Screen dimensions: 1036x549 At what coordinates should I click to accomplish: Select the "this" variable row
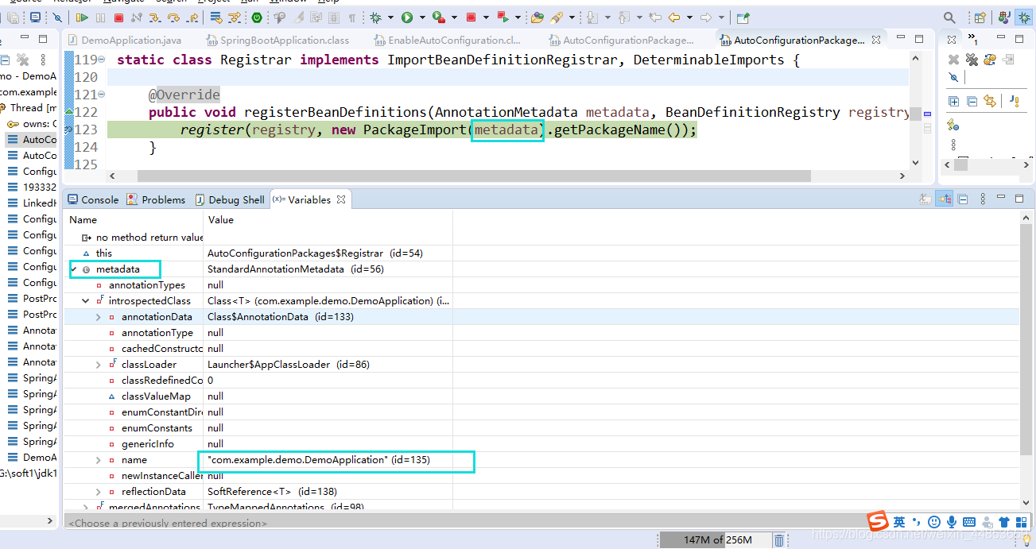point(542,253)
